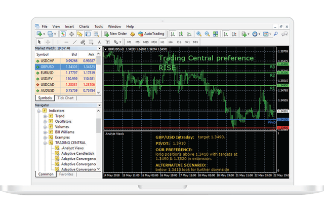Image resolution: width=324 pixels, height=208 pixels.
Task: Collapse the TRADING CENTRAL folder
Action: click(x=45, y=143)
